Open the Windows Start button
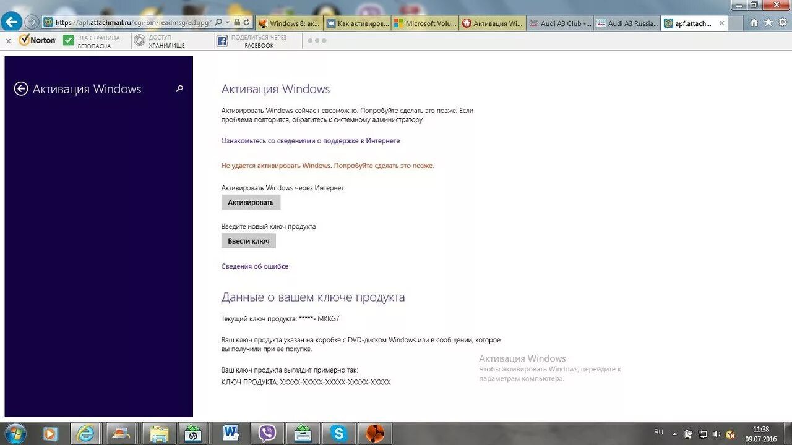This screenshot has height=445, width=792. 15,433
